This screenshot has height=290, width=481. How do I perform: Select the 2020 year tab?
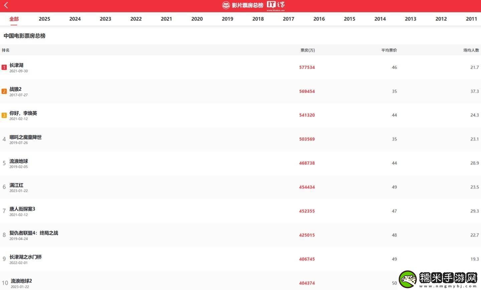(197, 19)
